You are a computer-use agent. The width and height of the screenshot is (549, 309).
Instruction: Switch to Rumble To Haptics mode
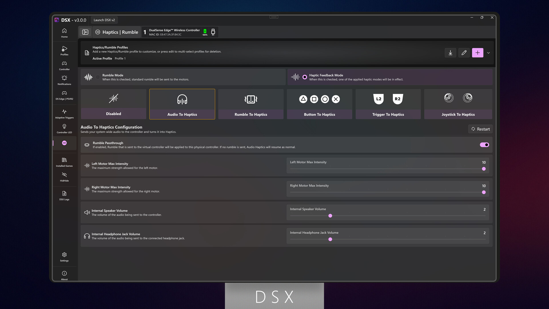251,104
